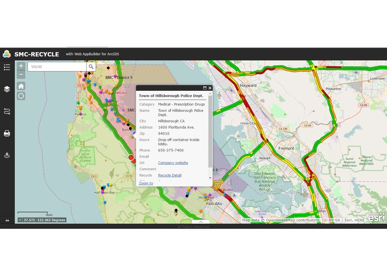Screen dimensions: 387x275
Task: Zoom in with the plus button
Action: click(x=21, y=66)
